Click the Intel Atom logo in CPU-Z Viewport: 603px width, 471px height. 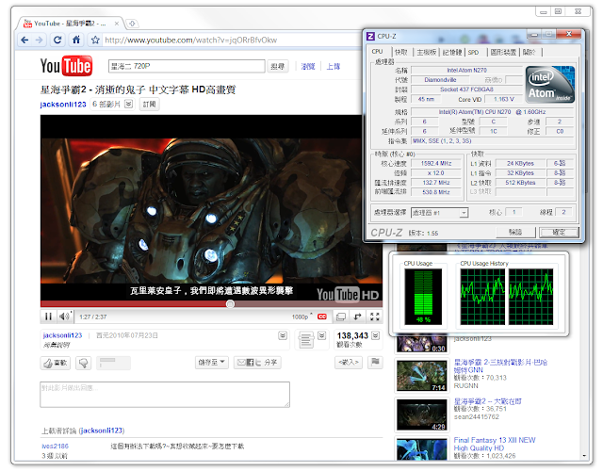coord(550,85)
